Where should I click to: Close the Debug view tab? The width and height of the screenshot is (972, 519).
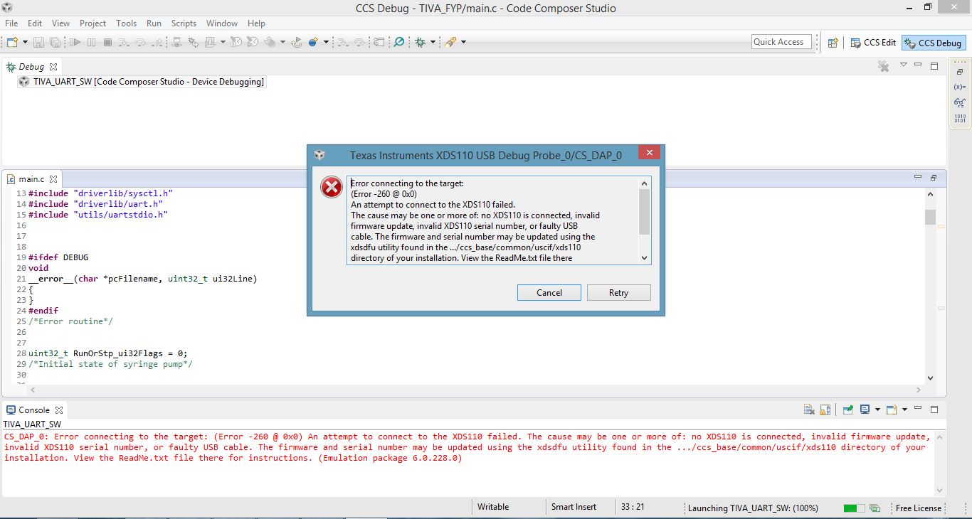(x=52, y=67)
